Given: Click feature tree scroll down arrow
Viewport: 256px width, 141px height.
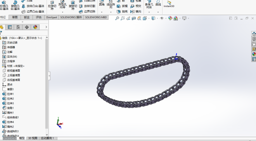Looking at the screenshot, I should point(47,135).
